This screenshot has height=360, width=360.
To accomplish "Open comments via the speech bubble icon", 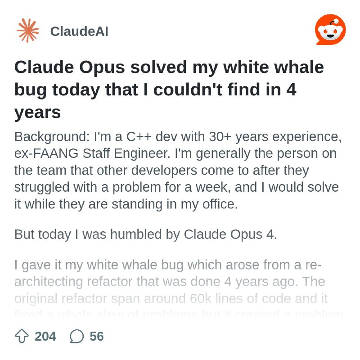I will pyautogui.click(x=77, y=336).
